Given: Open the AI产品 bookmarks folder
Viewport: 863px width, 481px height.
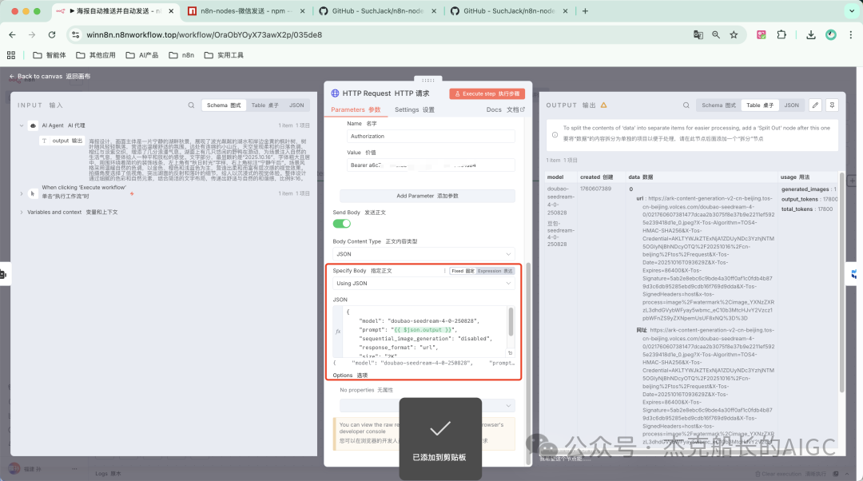Looking at the screenshot, I should tap(142, 55).
